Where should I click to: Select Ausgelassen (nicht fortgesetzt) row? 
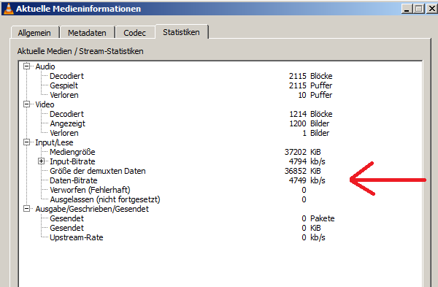[x=104, y=199]
